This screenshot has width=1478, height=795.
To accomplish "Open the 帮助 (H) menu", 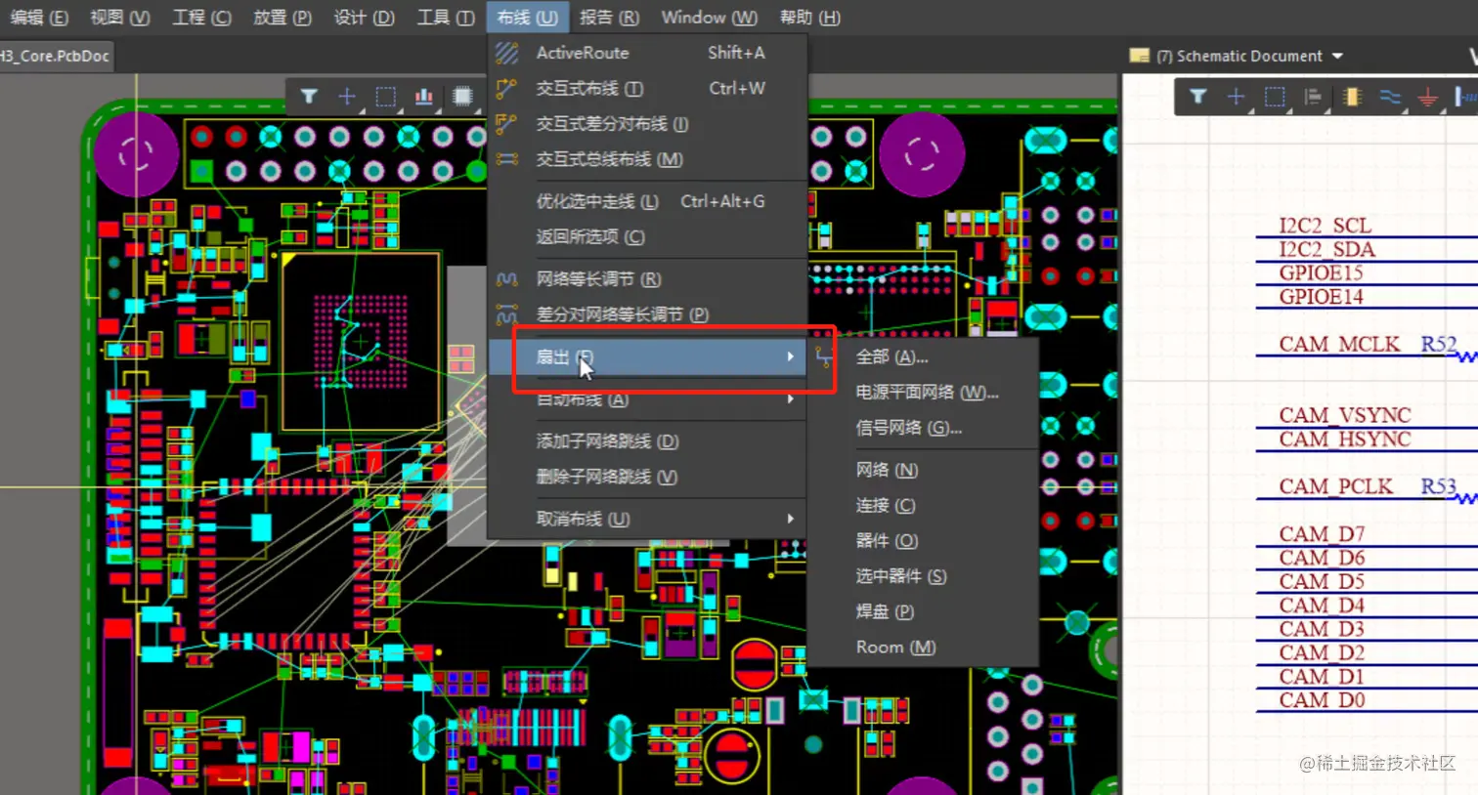I will point(809,17).
